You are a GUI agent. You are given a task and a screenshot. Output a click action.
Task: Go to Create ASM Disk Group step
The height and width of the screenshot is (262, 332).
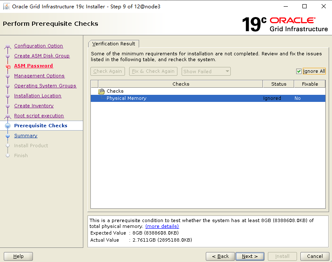[42, 56]
